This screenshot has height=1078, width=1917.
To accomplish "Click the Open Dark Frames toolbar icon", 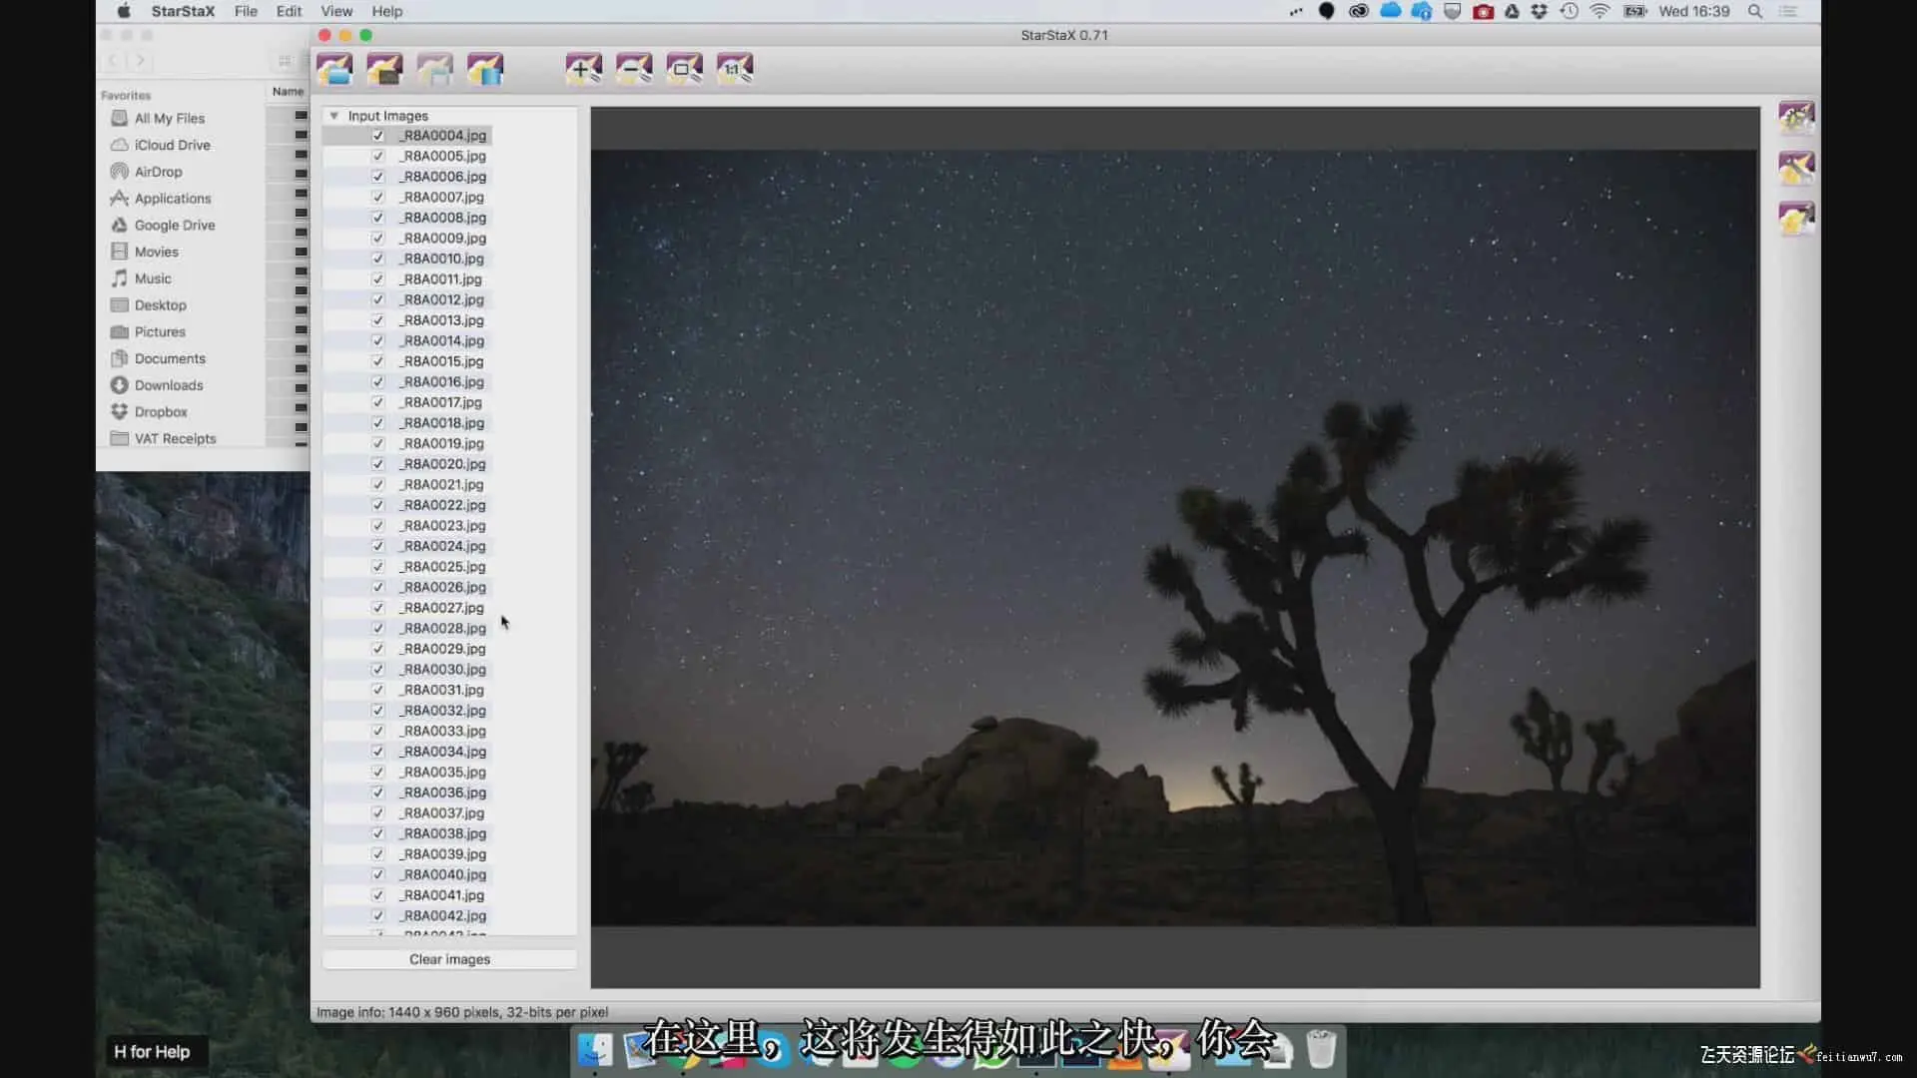I will click(x=384, y=69).
